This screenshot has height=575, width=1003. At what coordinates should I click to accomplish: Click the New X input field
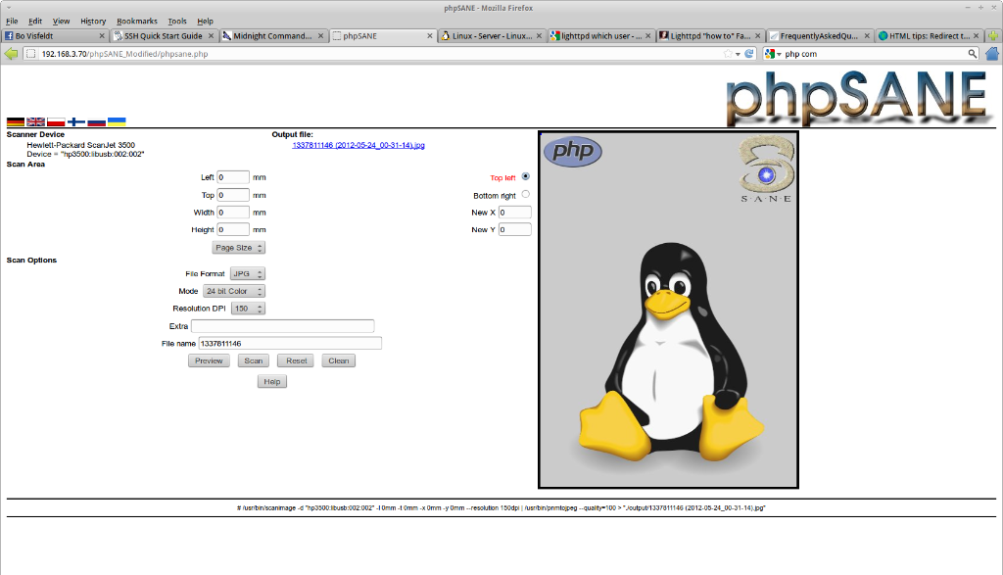(515, 213)
